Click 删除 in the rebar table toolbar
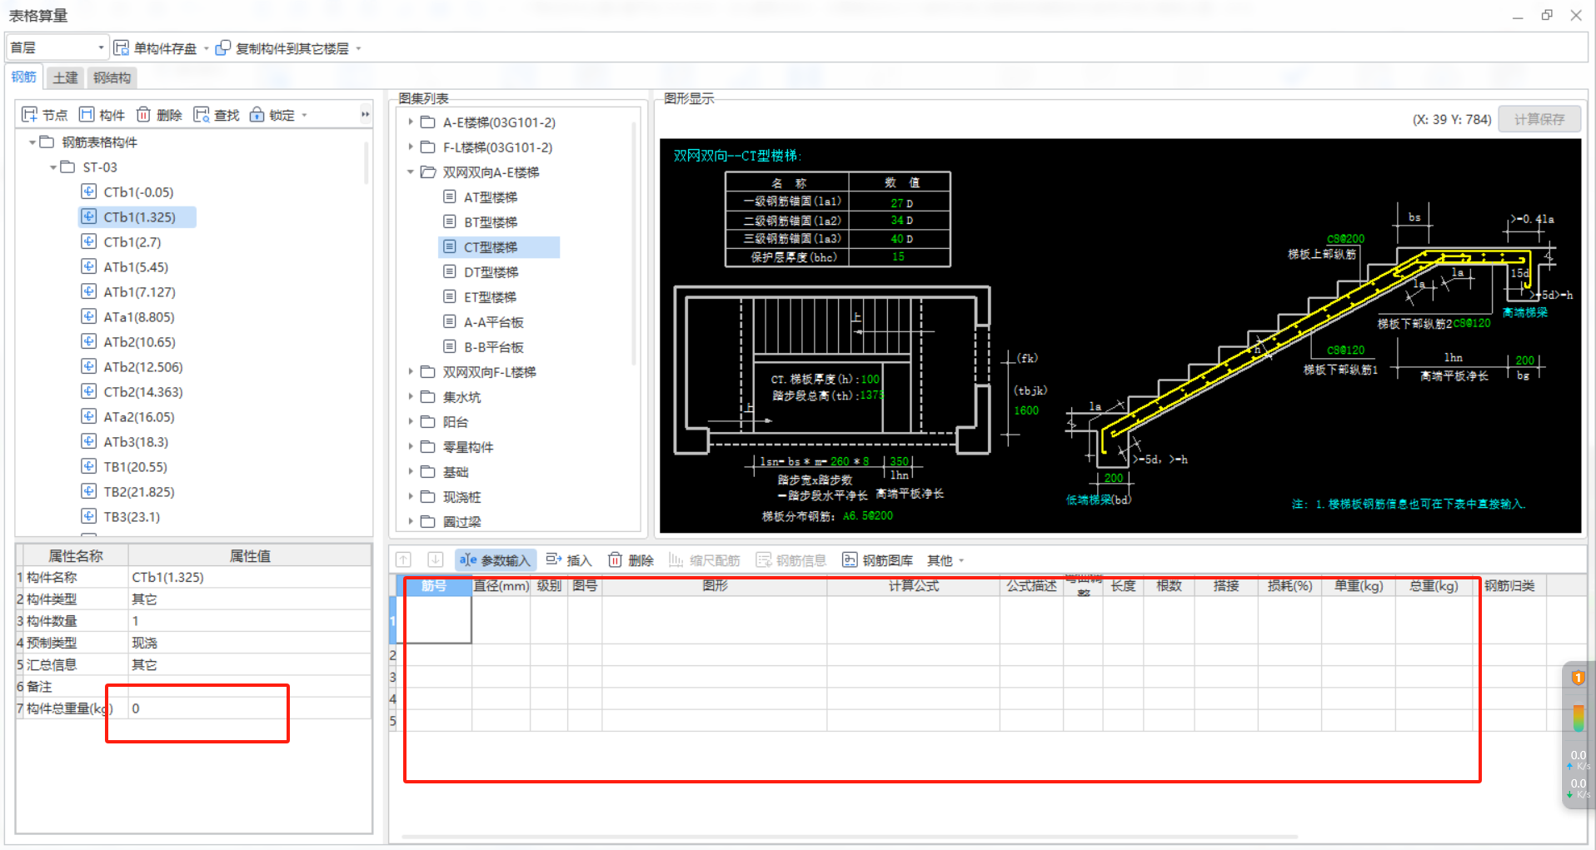 [x=631, y=560]
